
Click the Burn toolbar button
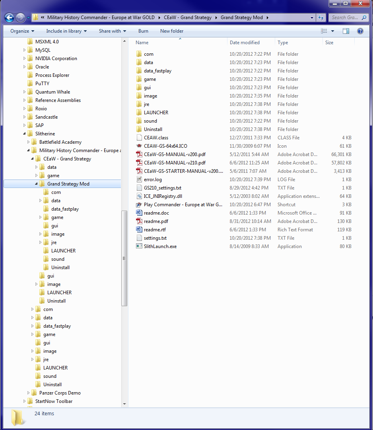click(143, 31)
